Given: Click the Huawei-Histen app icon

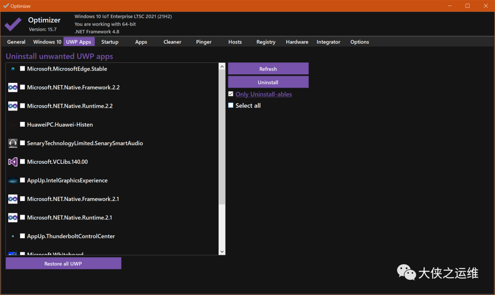Looking at the screenshot, I should [13, 125].
